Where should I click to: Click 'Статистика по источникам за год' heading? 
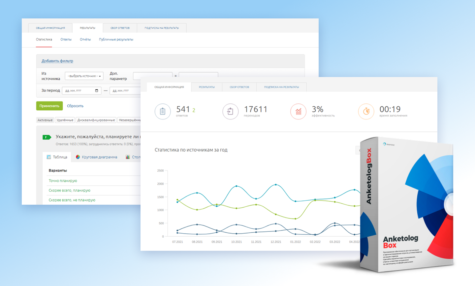pos(191,150)
